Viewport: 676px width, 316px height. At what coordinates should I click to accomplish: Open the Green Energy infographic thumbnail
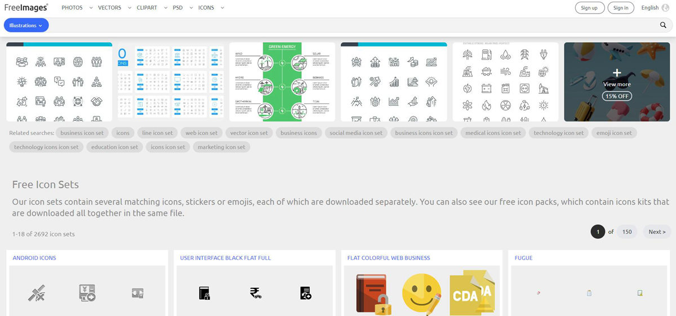tap(282, 82)
